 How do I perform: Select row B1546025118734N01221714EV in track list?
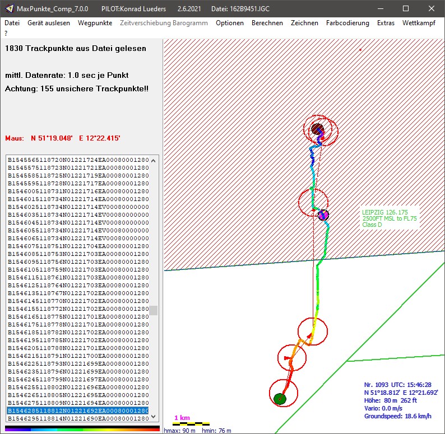click(x=78, y=207)
